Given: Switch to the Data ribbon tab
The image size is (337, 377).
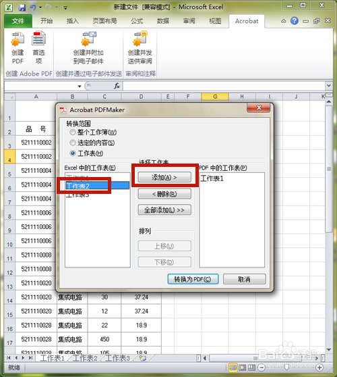Looking at the screenshot, I should click(163, 21).
